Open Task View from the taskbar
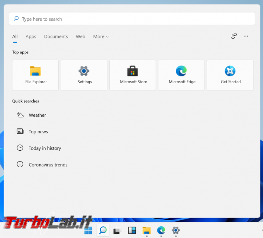Screen dimensions: 263x238 [117, 230]
